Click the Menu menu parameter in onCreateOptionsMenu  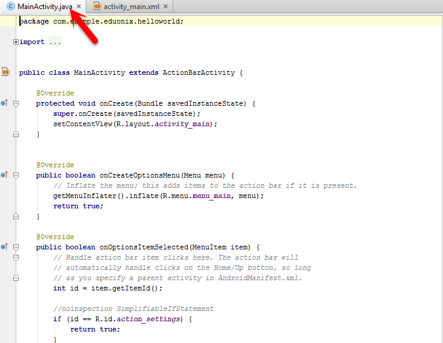(x=204, y=175)
